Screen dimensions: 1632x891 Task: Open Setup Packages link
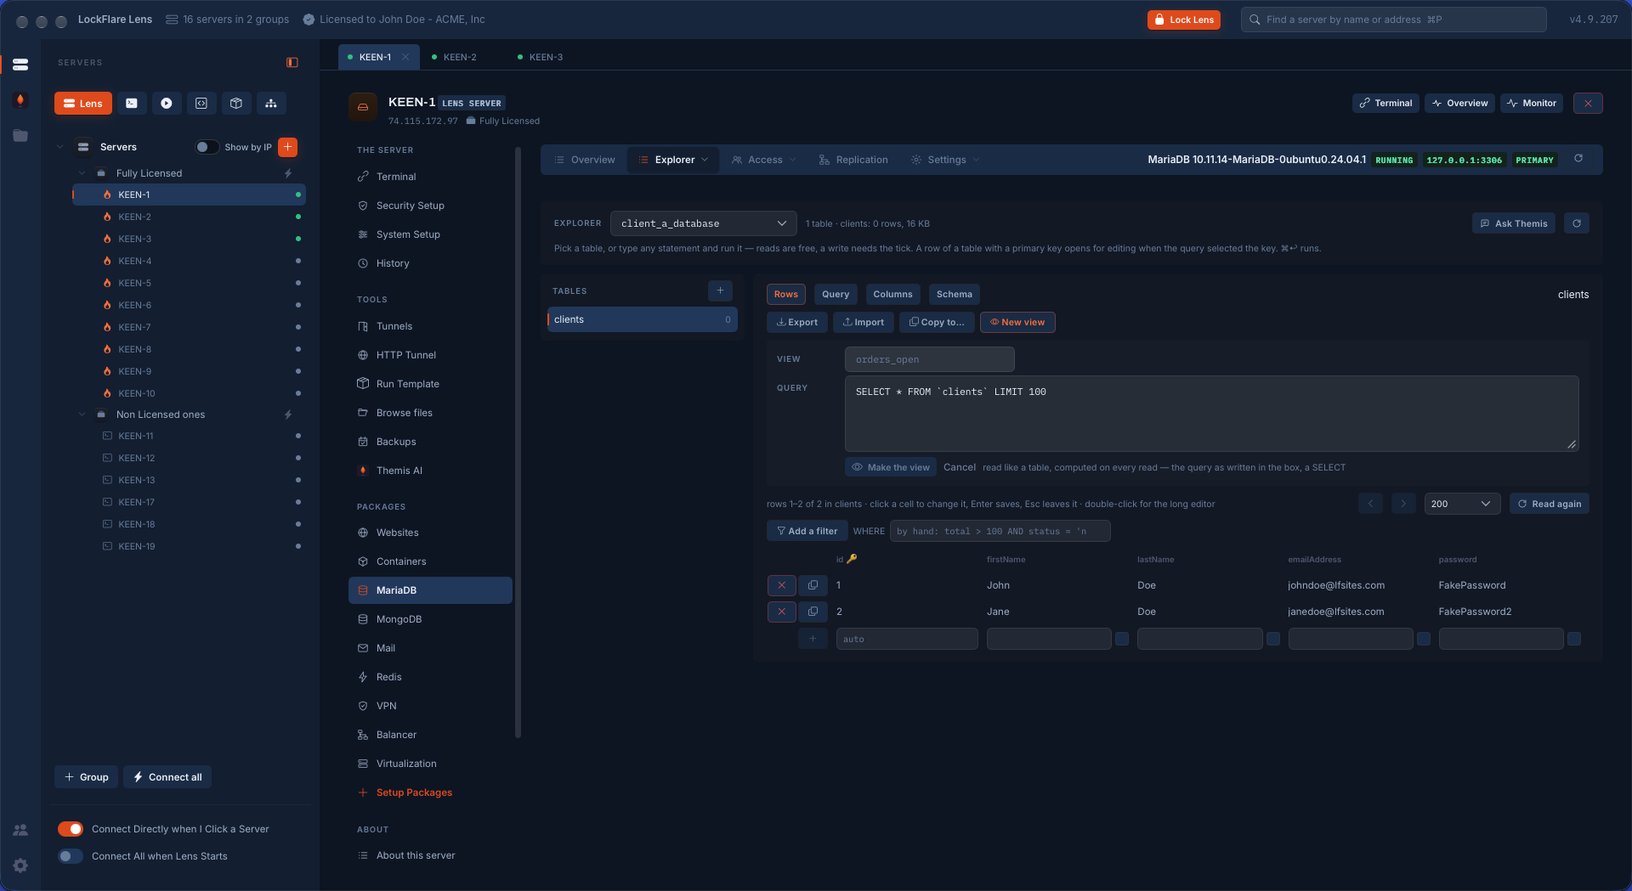414,792
